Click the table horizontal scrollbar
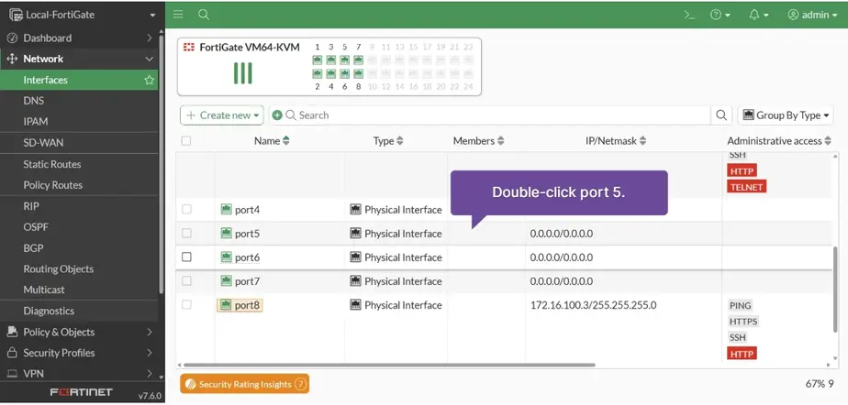The image size is (848, 405). pos(388,365)
